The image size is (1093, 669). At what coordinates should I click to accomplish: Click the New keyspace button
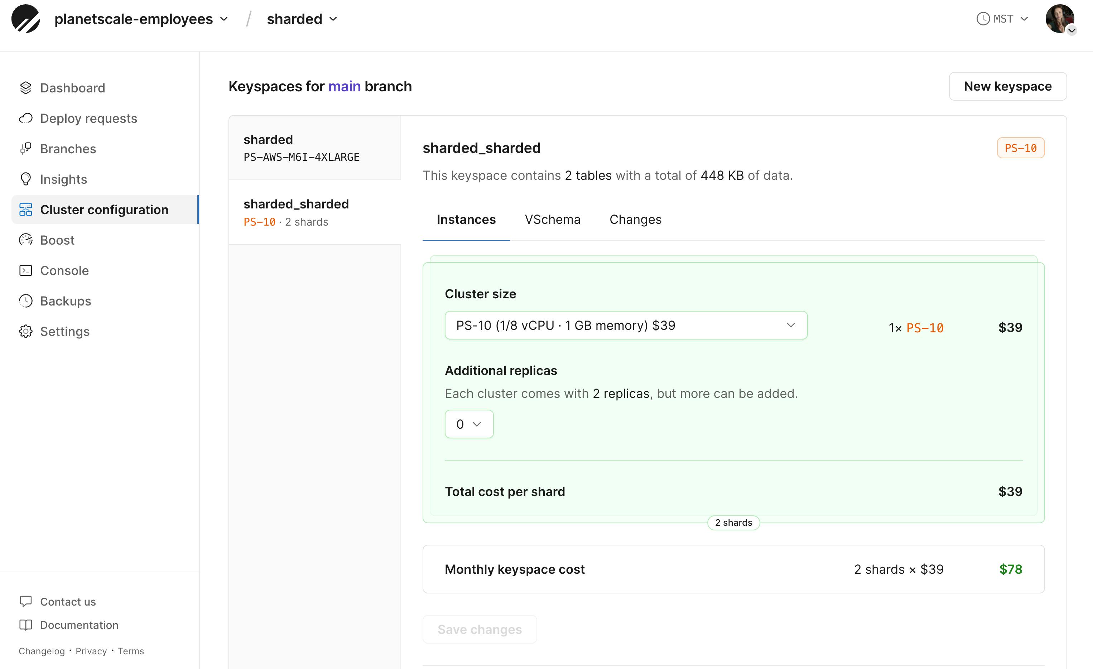coord(1007,86)
